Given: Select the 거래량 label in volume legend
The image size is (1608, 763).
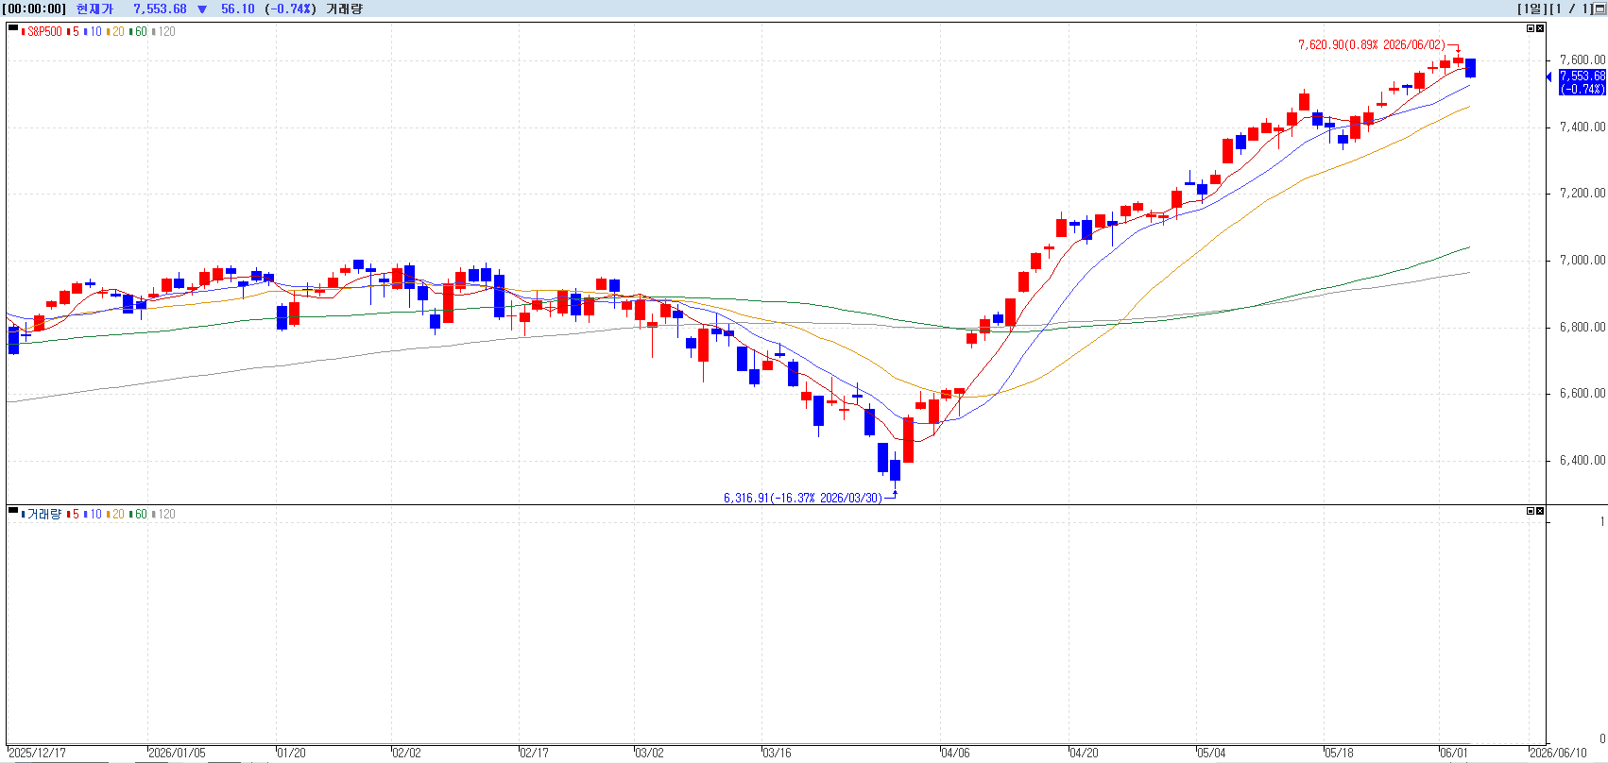Looking at the screenshot, I should (44, 514).
